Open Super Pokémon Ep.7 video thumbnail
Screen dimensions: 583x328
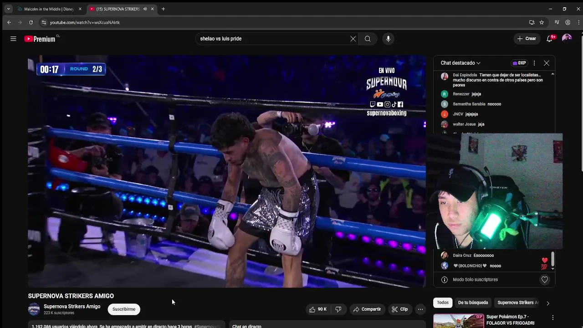459,321
